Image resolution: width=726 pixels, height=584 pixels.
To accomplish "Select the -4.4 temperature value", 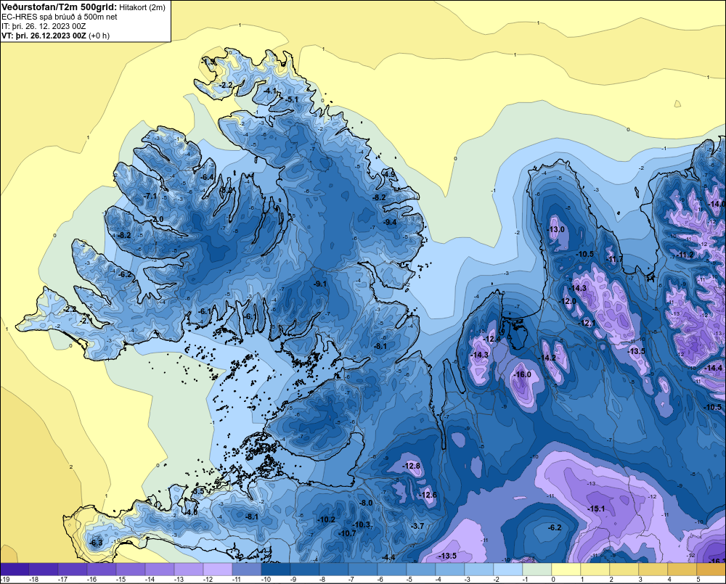I will (388, 558).
